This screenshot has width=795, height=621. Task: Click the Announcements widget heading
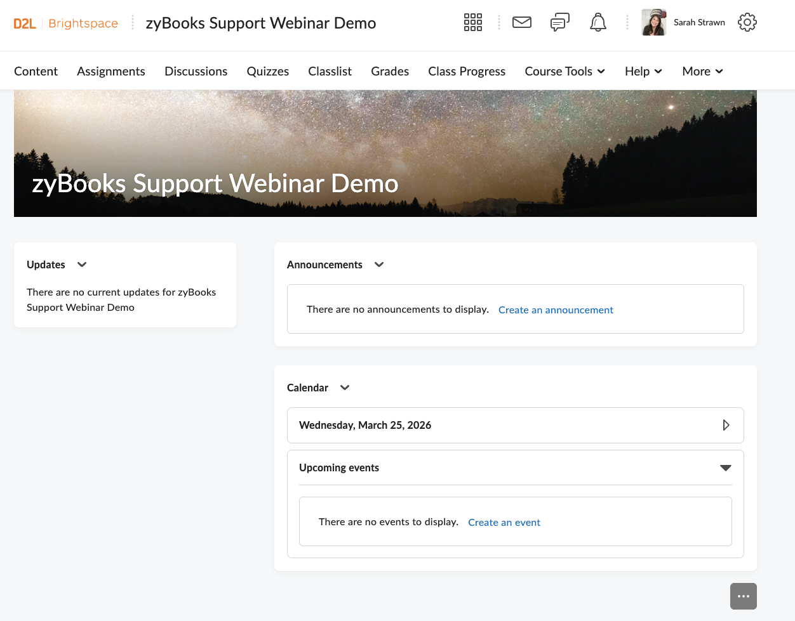point(324,265)
